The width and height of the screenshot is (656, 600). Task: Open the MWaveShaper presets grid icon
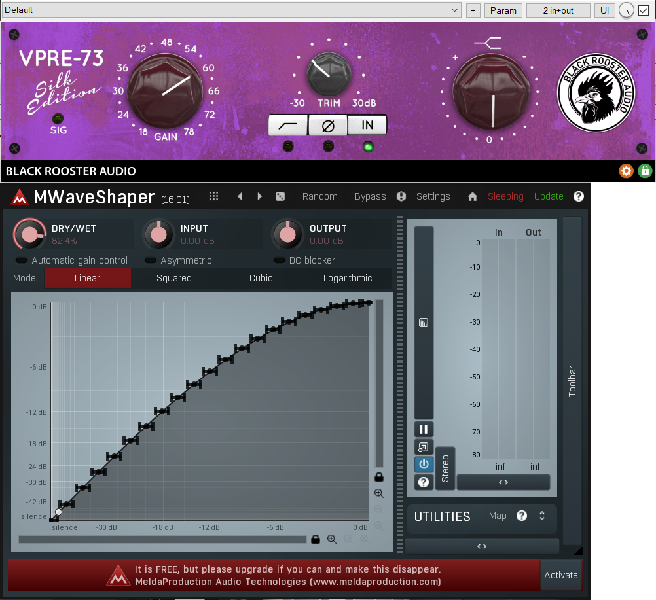point(213,196)
